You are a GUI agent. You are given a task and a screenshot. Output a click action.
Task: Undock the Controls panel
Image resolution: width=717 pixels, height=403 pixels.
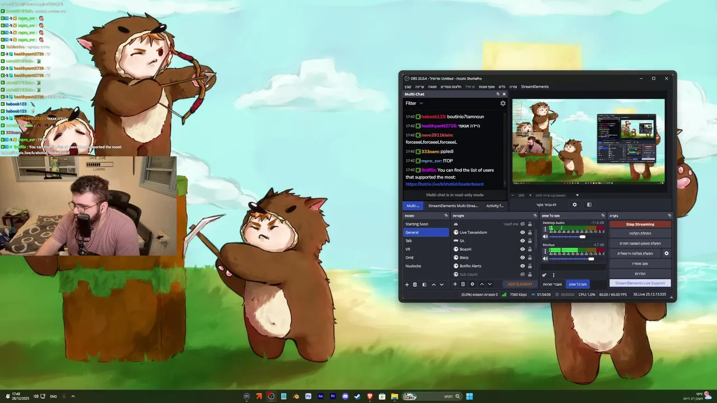(x=669, y=215)
